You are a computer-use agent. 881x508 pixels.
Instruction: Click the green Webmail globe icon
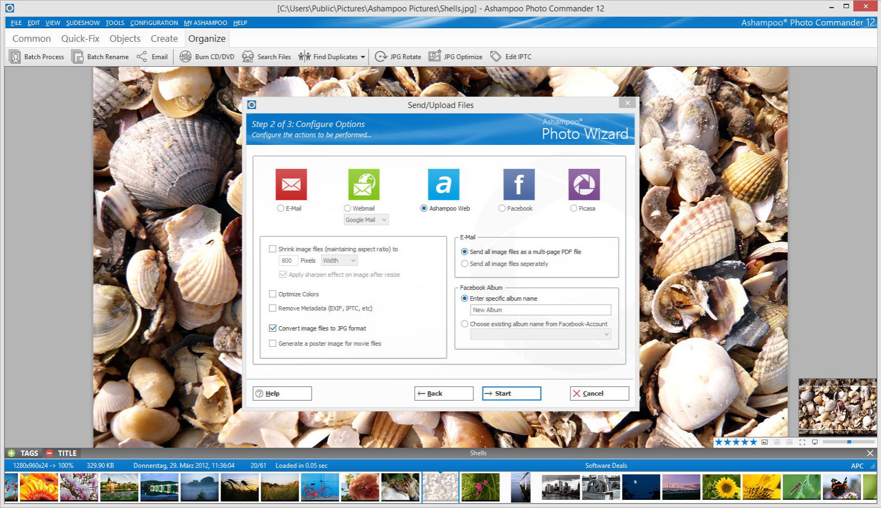click(x=364, y=185)
